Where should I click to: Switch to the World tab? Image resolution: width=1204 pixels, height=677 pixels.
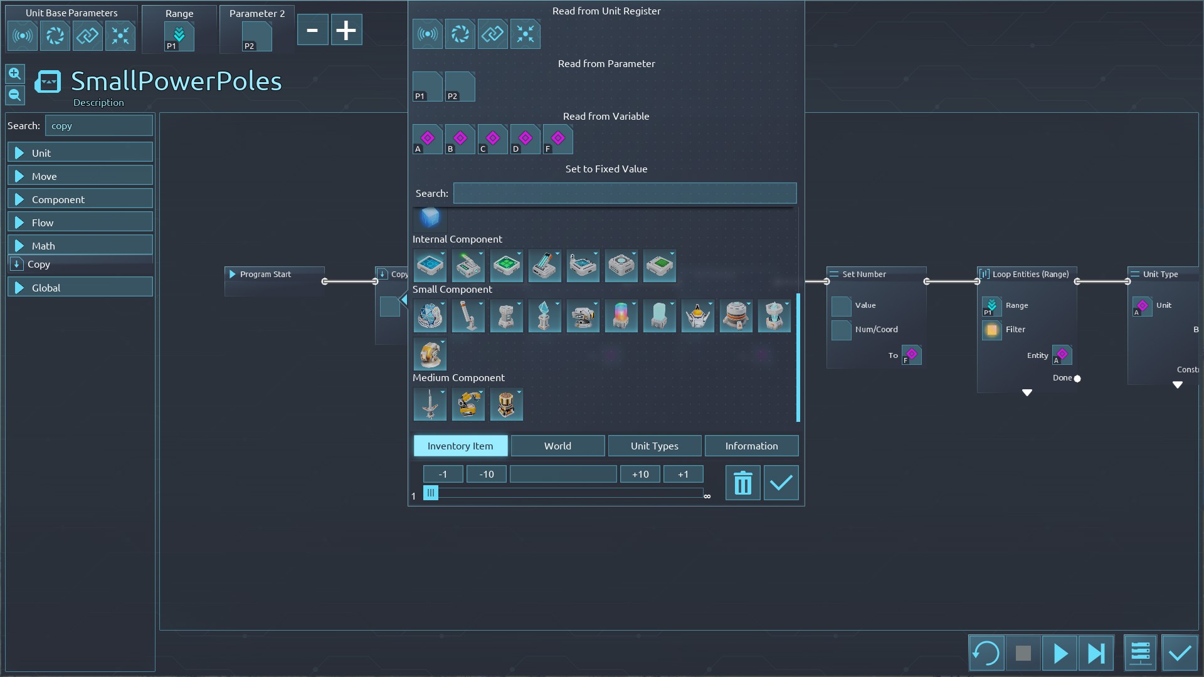[x=557, y=446]
